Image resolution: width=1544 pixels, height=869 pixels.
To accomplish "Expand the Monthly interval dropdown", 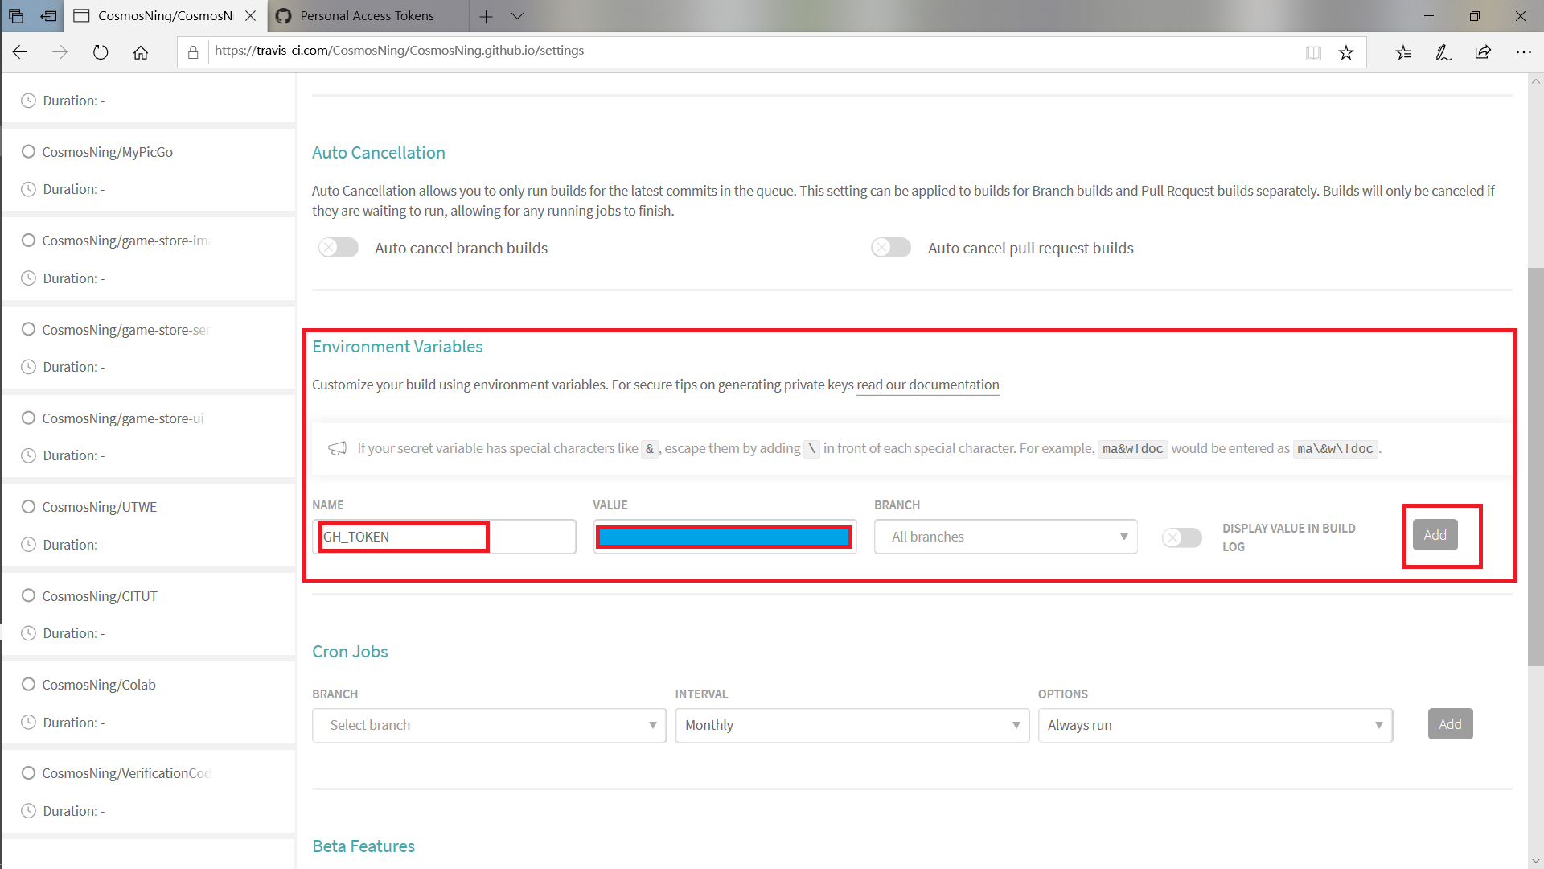I will point(852,725).
